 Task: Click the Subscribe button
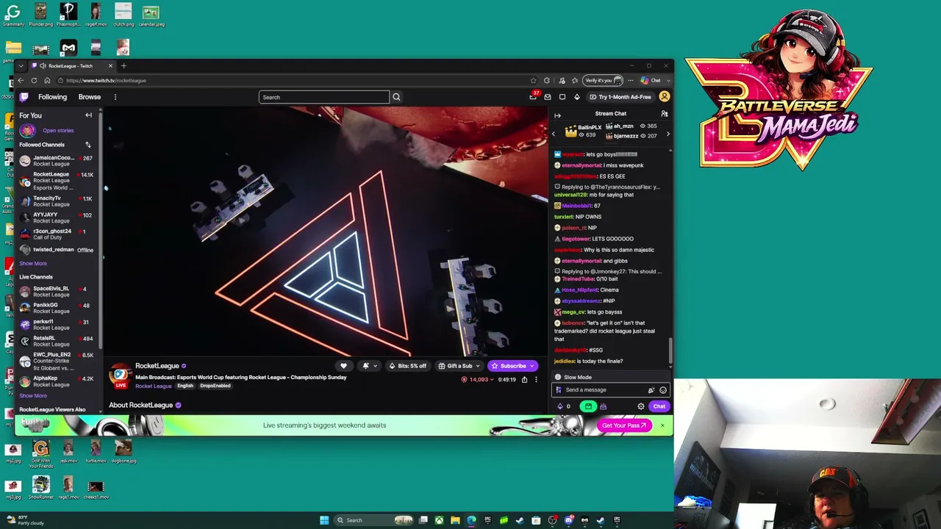pyautogui.click(x=512, y=366)
